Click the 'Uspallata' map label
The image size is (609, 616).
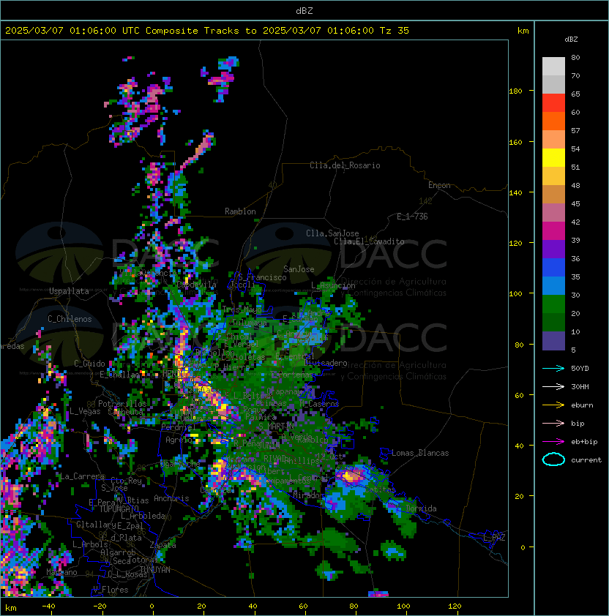click(x=69, y=291)
